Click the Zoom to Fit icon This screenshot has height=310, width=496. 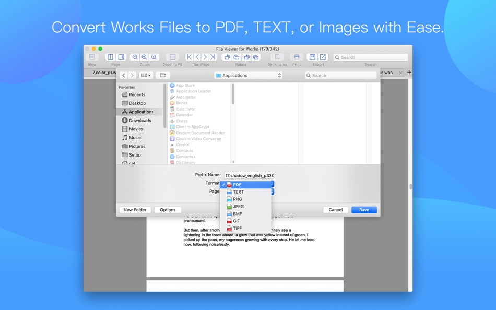[172, 57]
